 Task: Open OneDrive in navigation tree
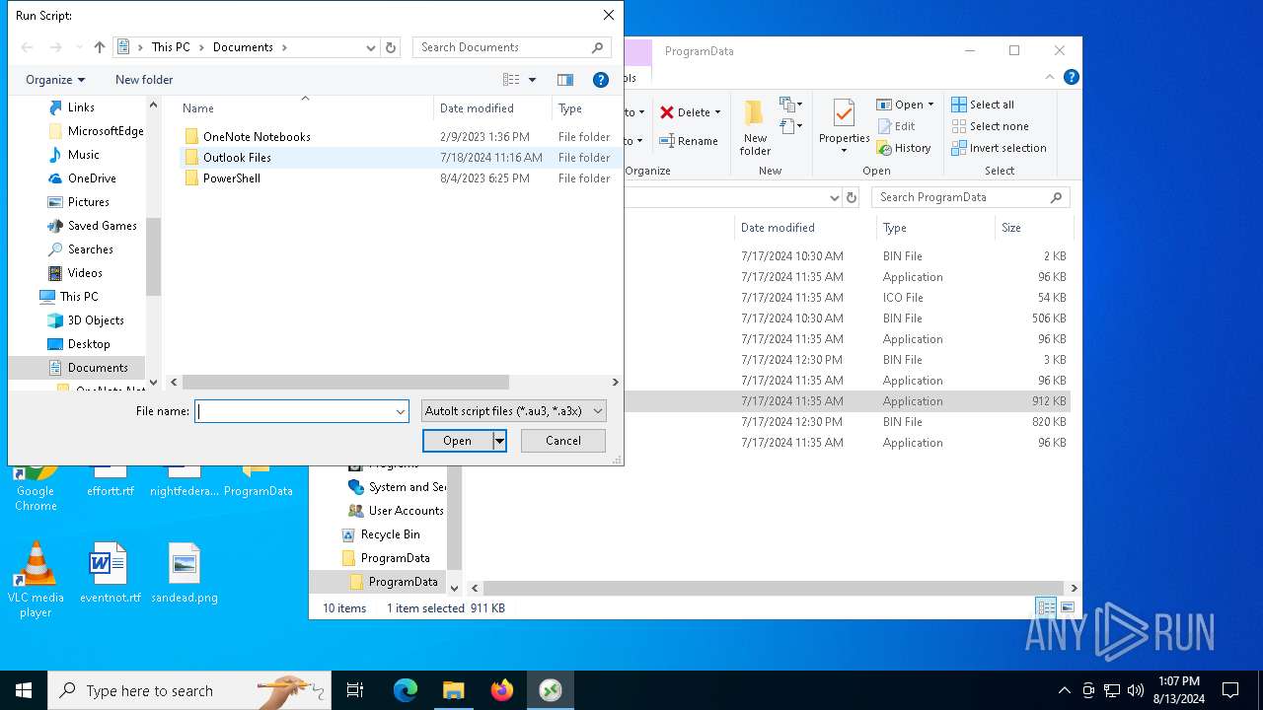click(x=92, y=178)
